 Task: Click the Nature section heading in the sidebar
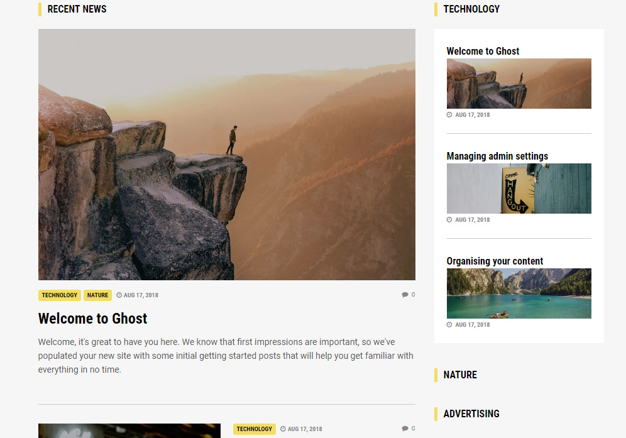(x=460, y=375)
